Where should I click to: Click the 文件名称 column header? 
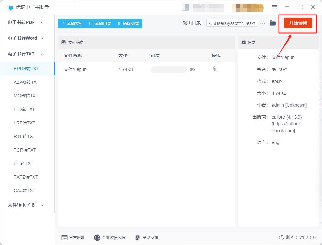(x=73, y=55)
